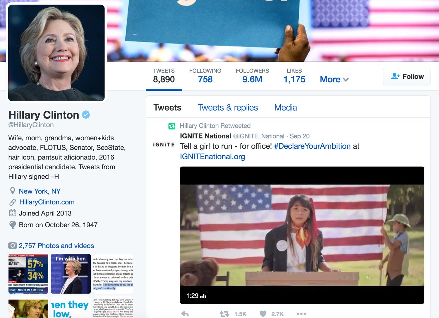Click the Hillary Clinton profile picture
The height and width of the screenshot is (318, 439).
click(x=56, y=53)
